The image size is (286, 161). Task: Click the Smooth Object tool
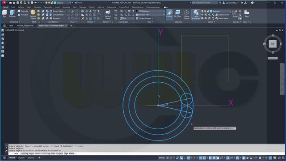tap(33, 15)
